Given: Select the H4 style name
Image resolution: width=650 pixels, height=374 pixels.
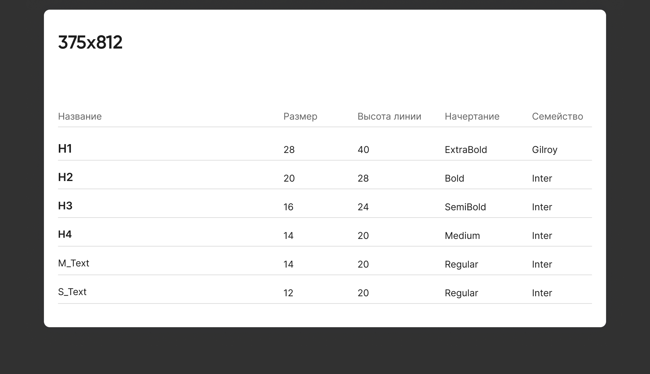Looking at the screenshot, I should click(x=65, y=234).
